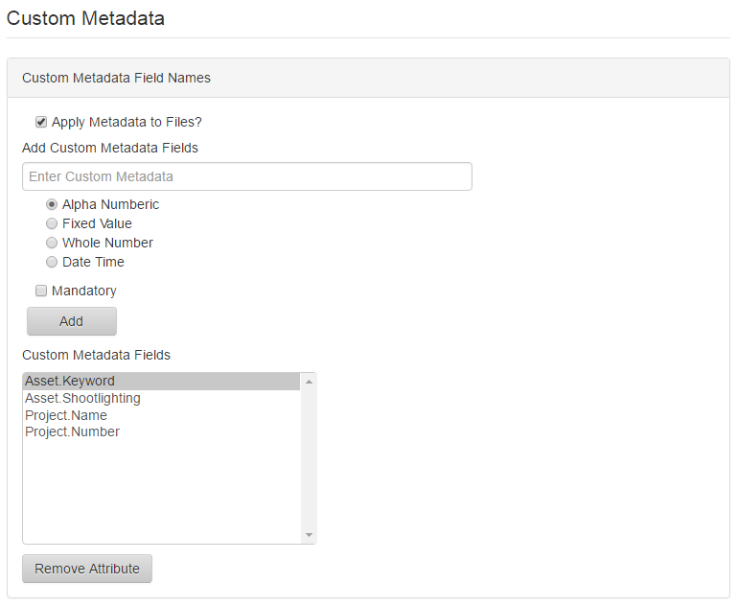Select Asset.Keyword in the fields list
Viewport: 737px width, 606px height.
point(162,382)
